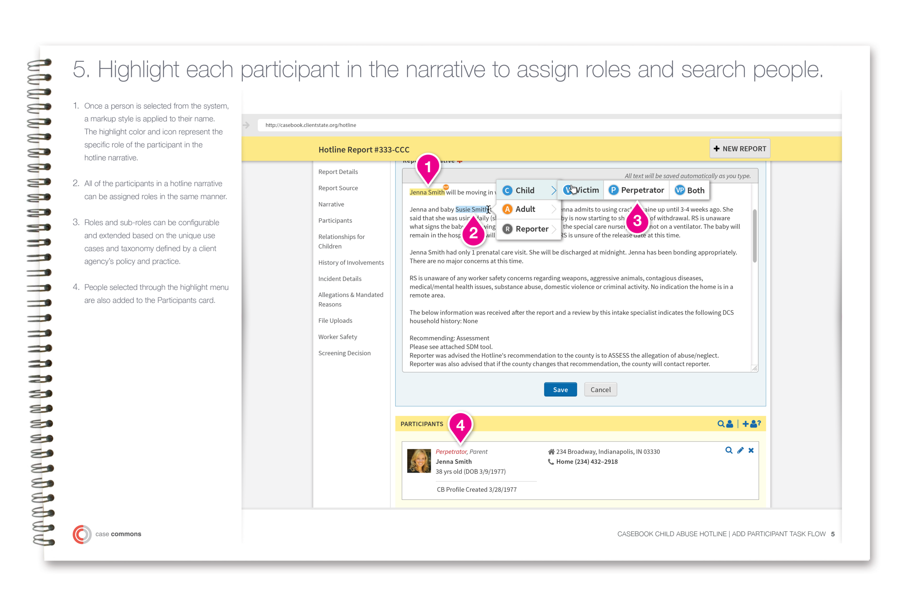
Task: Click the narrative text area scrollbar
Action: point(754,236)
